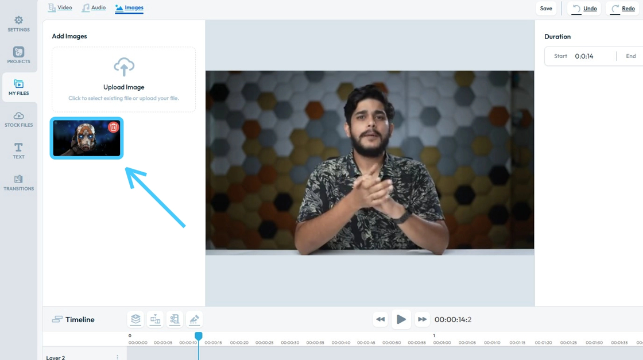
Task: Select My Files in the sidebar
Action: tap(18, 87)
